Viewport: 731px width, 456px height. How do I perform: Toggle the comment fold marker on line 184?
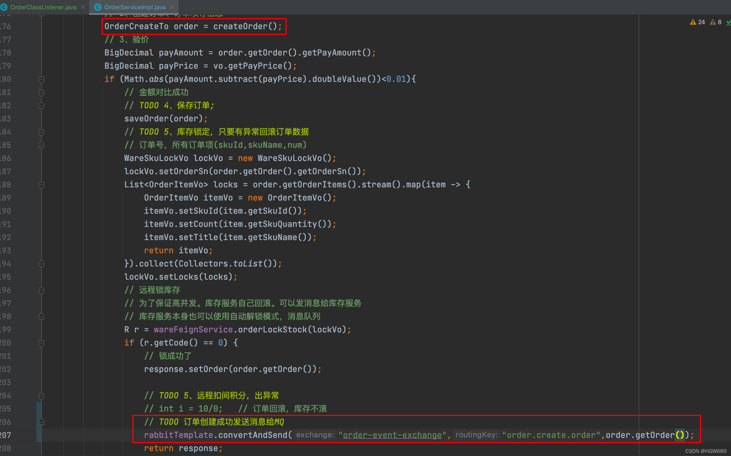click(x=41, y=132)
